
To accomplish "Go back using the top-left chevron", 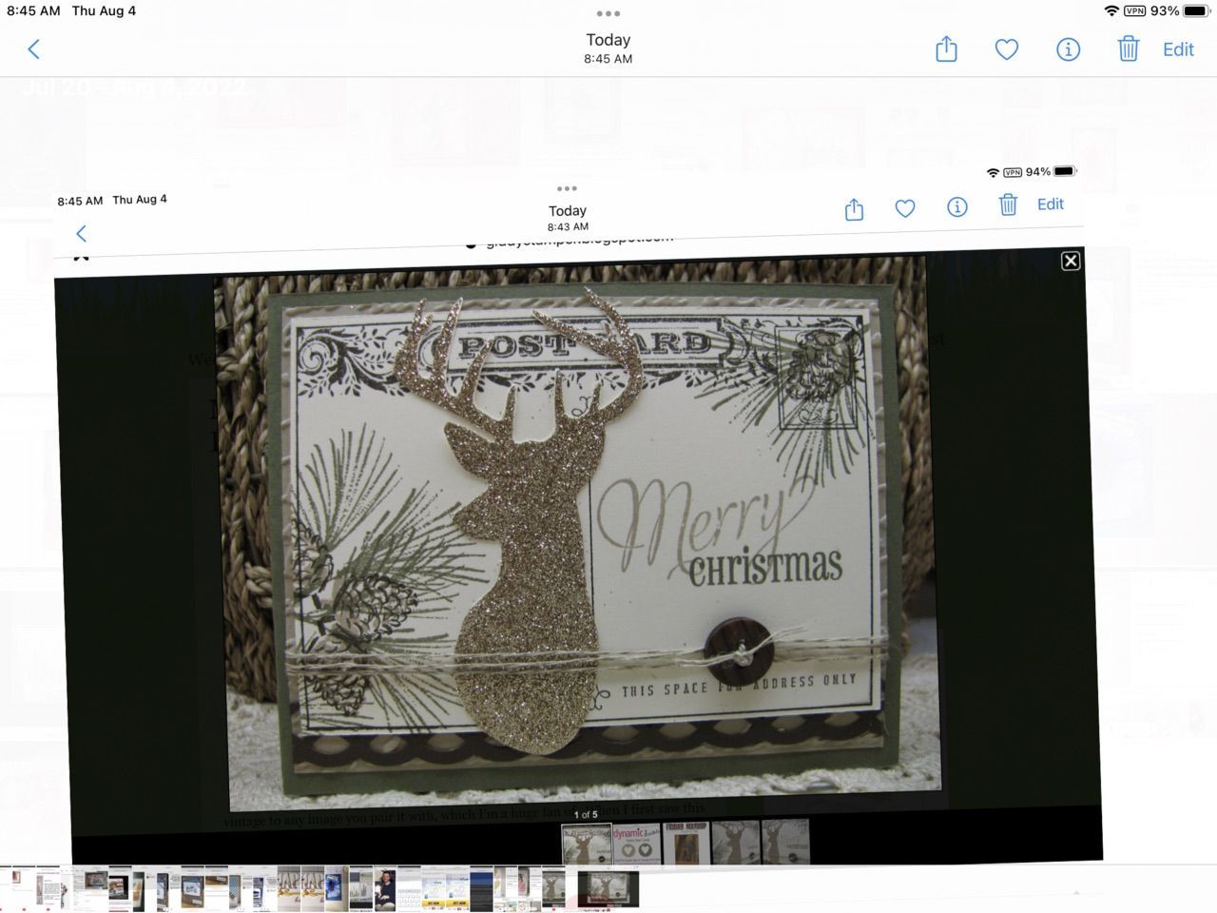I will point(34,49).
